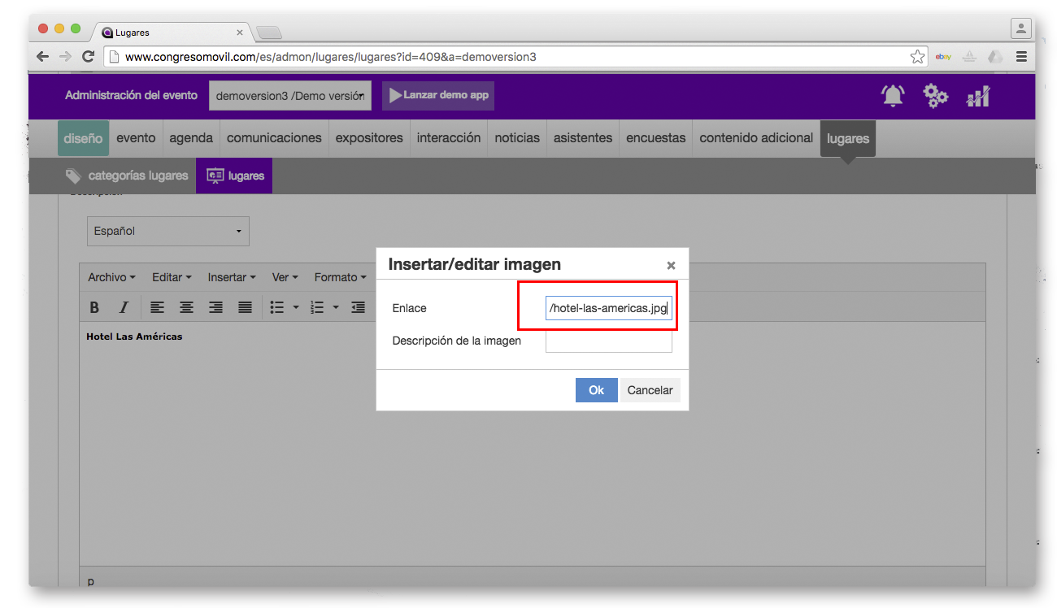Reload the page
1057x608 pixels.
click(x=89, y=57)
